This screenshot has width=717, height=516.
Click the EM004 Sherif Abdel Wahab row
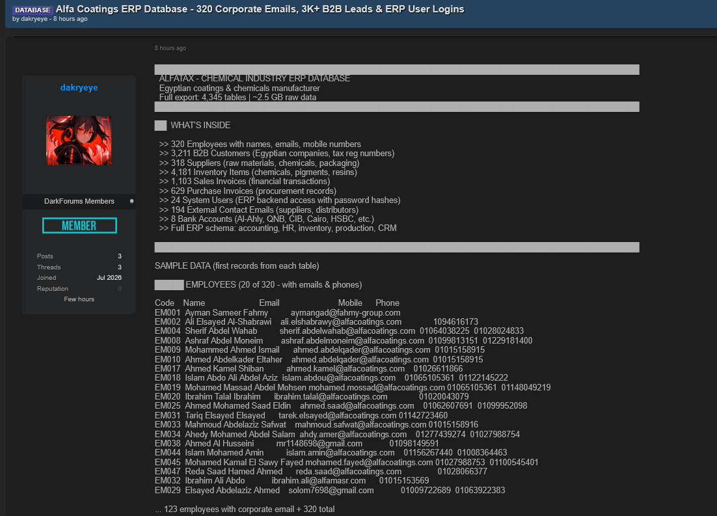339,331
